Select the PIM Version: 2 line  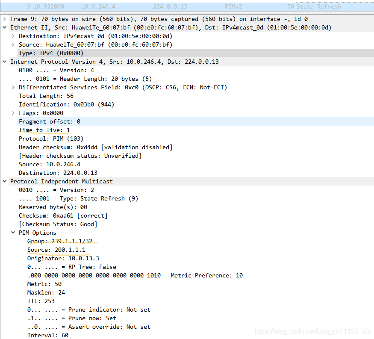pyautogui.click(x=56, y=190)
